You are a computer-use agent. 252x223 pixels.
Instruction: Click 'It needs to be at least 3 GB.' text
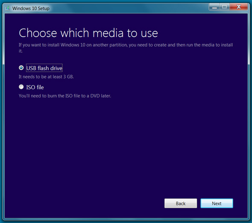click(46, 77)
